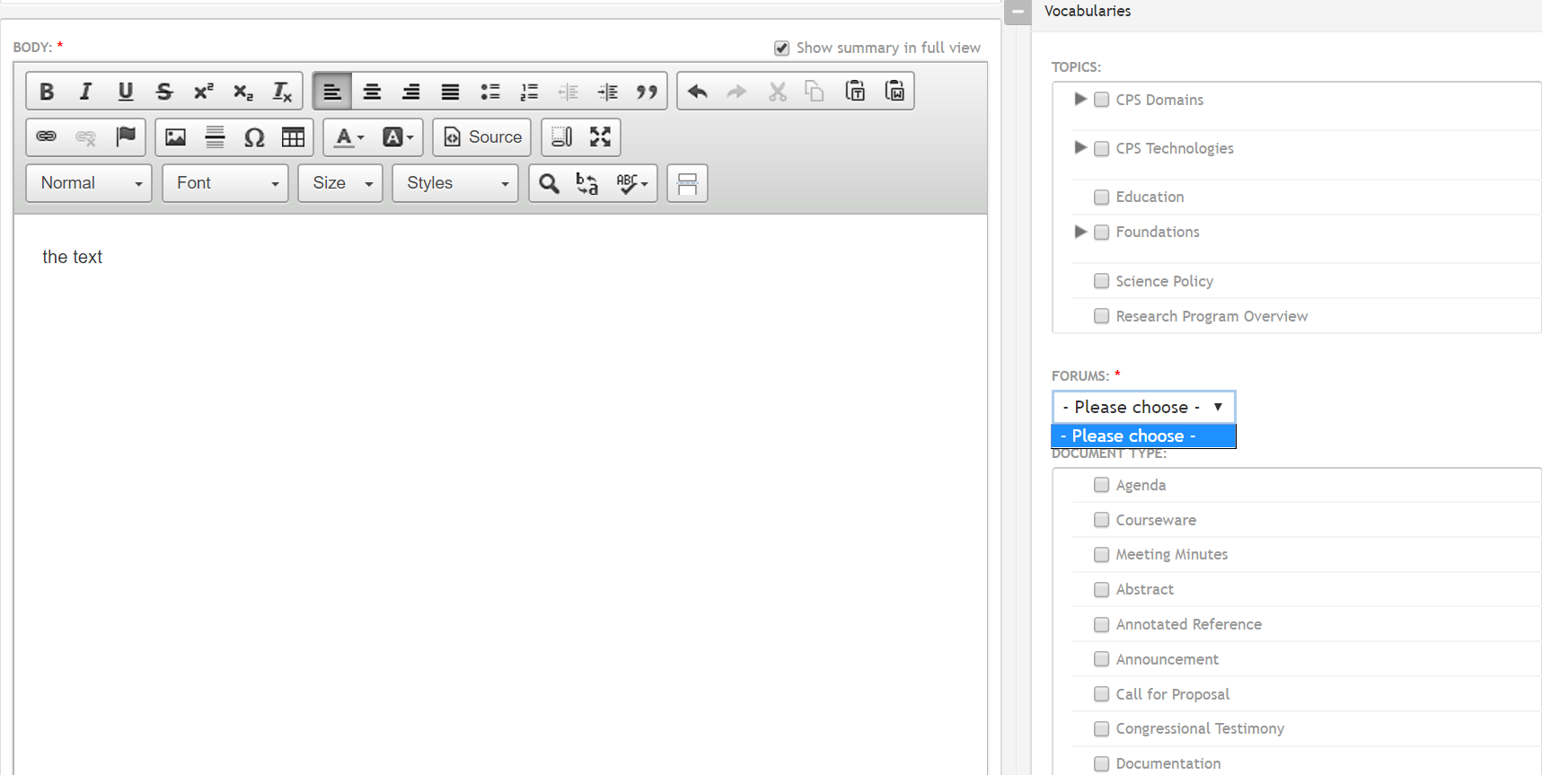Image resolution: width=1542 pixels, height=775 pixels.
Task: Insert a block quote
Action: pyautogui.click(x=647, y=92)
